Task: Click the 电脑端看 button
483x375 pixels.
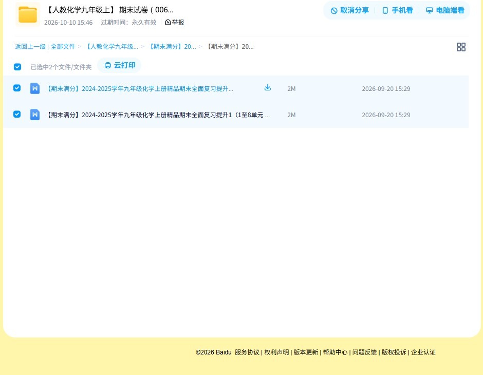Action: [445, 10]
